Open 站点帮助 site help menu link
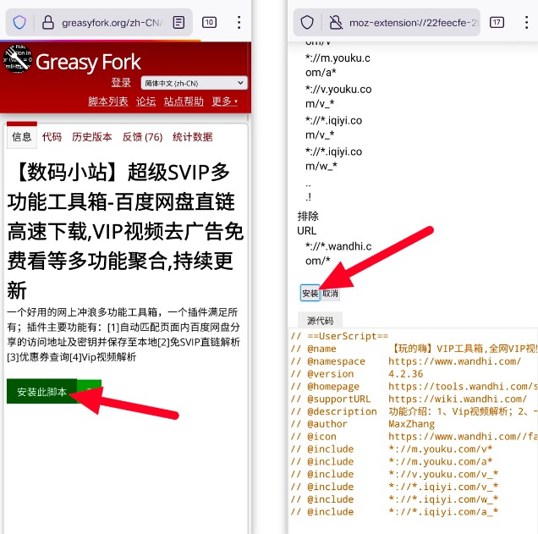The width and height of the screenshot is (538, 534). [184, 102]
